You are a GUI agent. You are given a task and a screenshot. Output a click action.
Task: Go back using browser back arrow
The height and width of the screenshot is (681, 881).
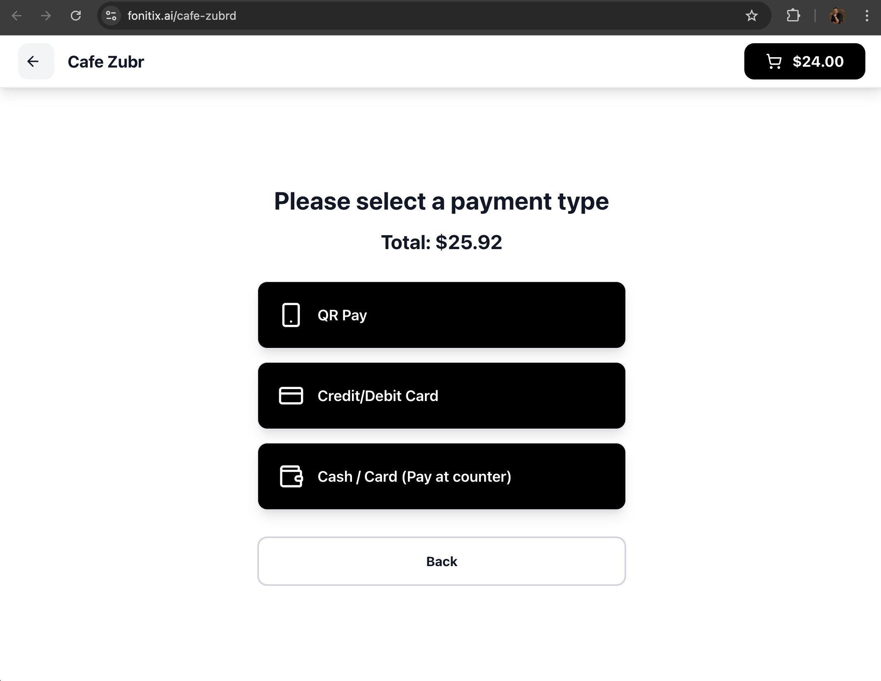tap(16, 16)
